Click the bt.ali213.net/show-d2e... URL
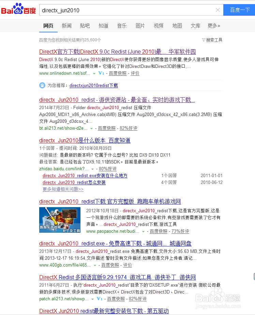The height and width of the screenshot is (315, 255). 63,128
